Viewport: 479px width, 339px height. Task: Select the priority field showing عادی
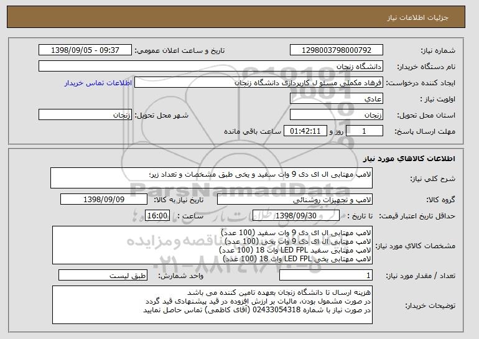click(x=337, y=99)
